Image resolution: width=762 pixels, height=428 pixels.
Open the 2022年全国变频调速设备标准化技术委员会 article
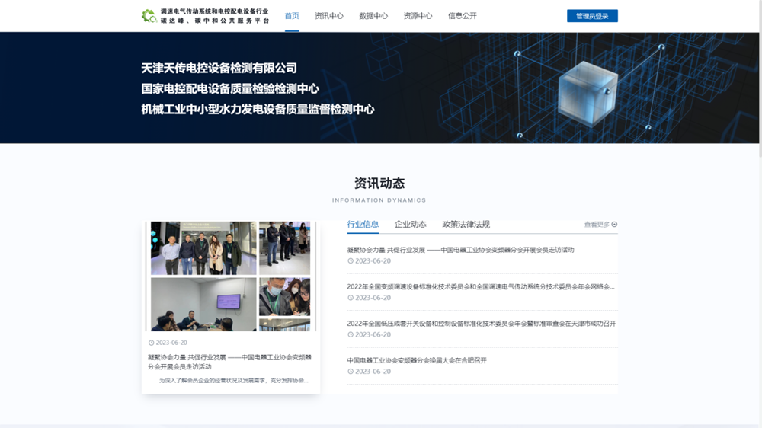(x=481, y=286)
